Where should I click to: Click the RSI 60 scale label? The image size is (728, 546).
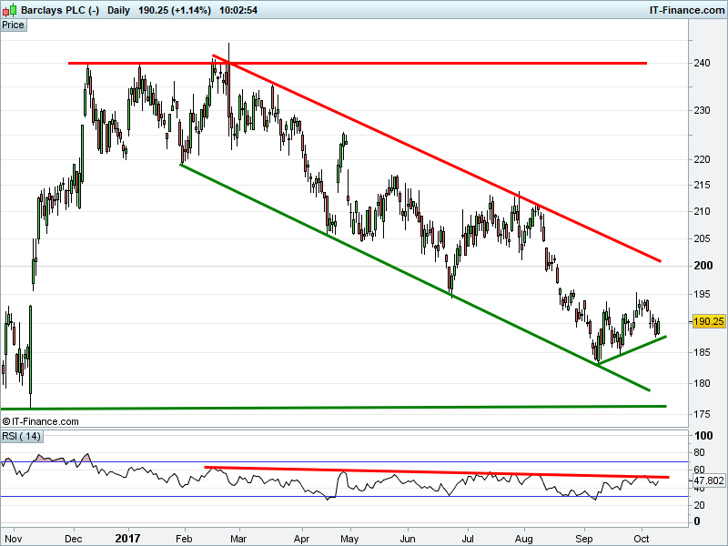[x=699, y=470]
